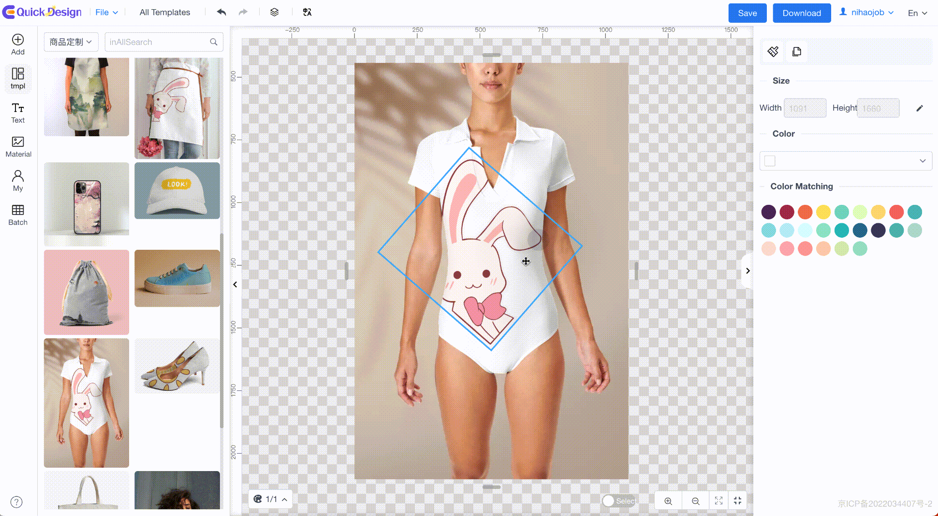Select the bunny bodysuit template
Image resolution: width=938 pixels, height=516 pixels.
pyautogui.click(x=87, y=403)
